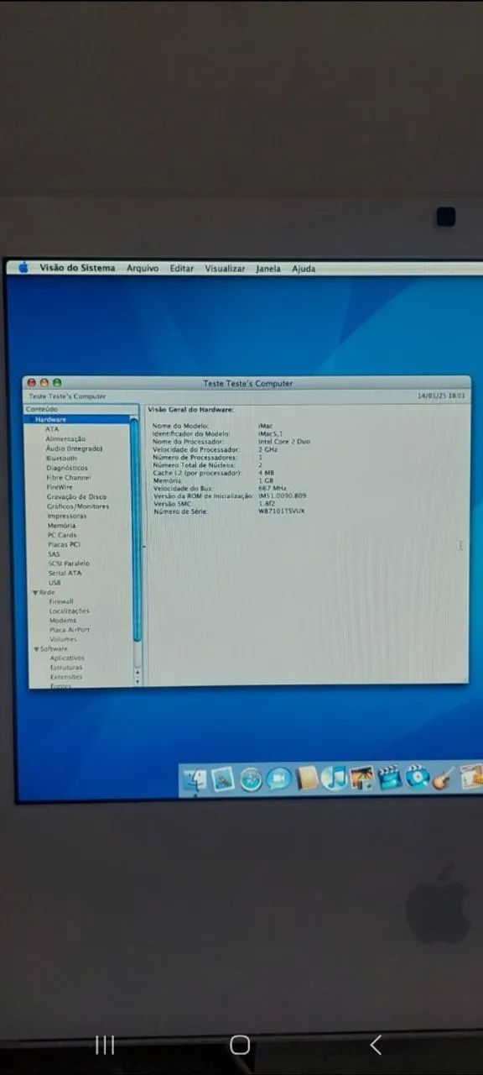Collapse the Rede section triangle
Screen dimensions: 483x1075
pos(35,592)
